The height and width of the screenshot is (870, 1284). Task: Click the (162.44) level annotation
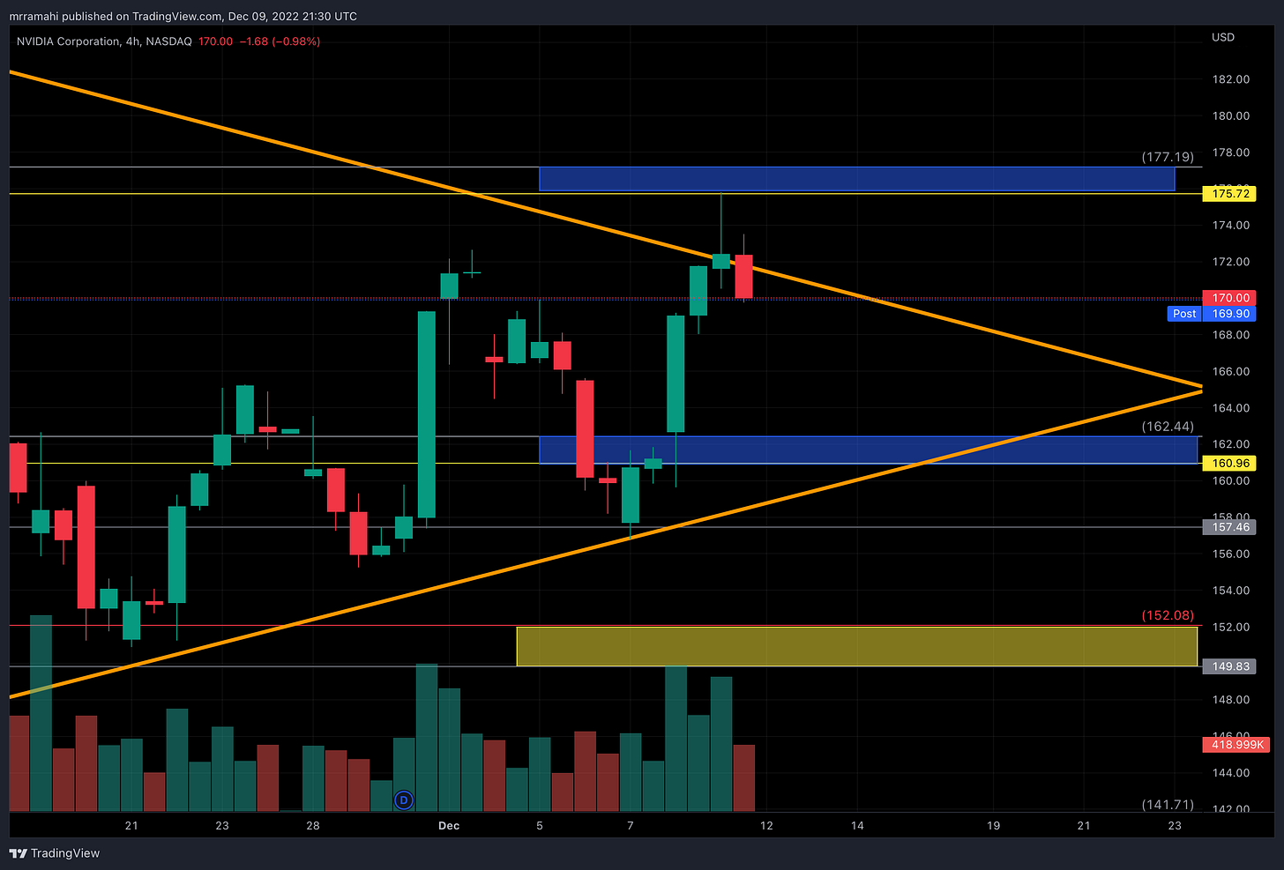point(1168,427)
